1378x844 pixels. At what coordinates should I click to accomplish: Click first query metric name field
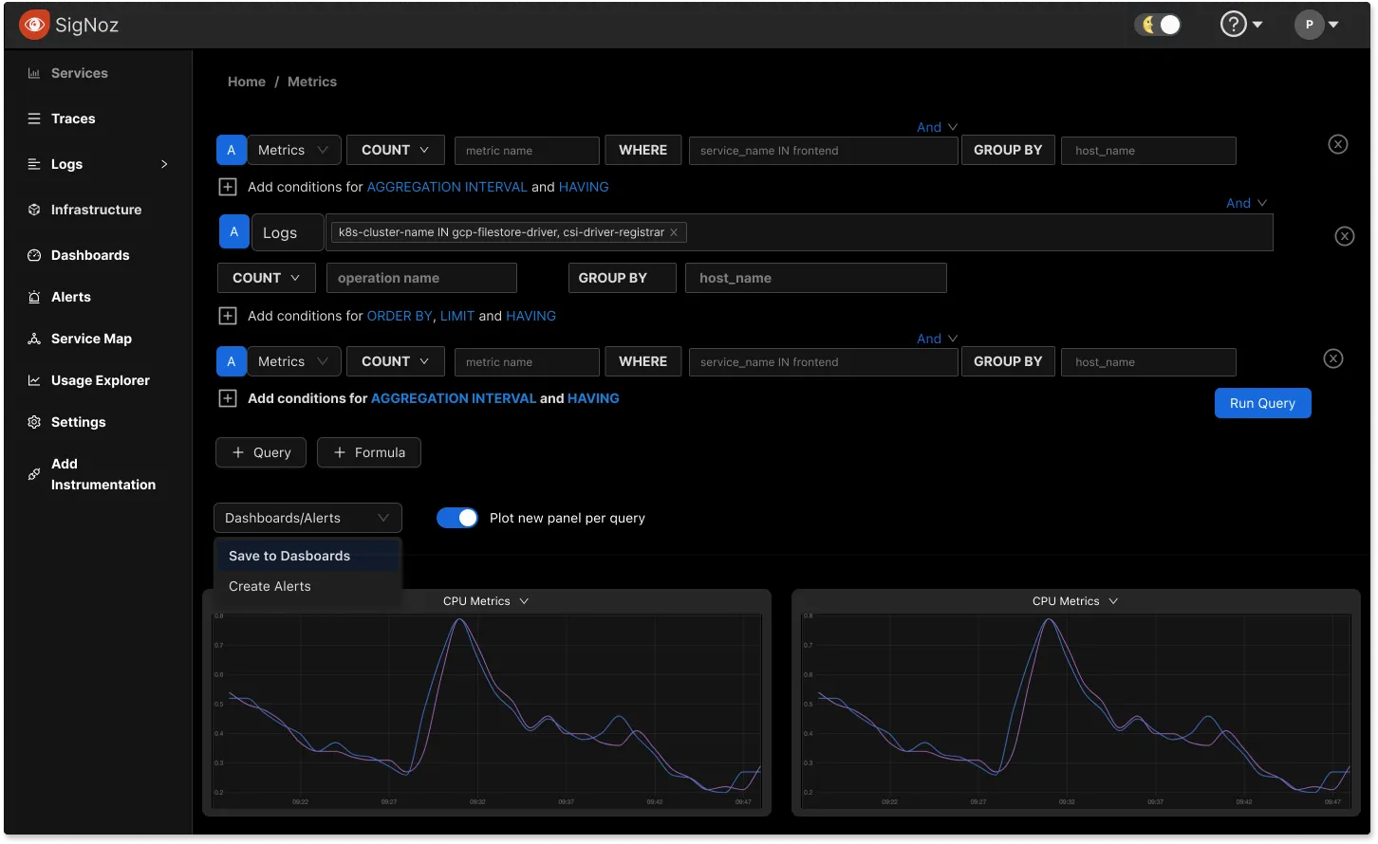[x=527, y=150]
